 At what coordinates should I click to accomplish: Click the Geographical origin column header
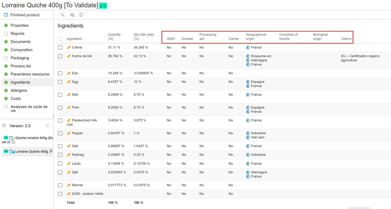click(256, 37)
